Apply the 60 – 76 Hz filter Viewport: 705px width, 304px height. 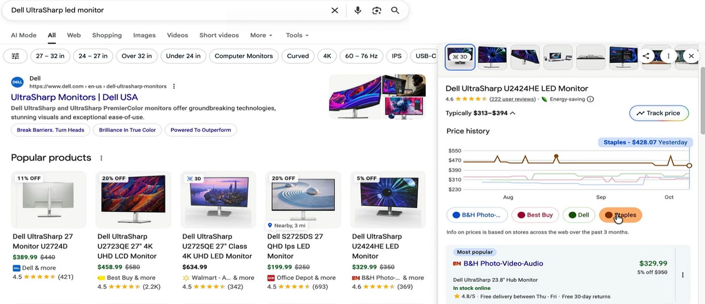pyautogui.click(x=361, y=56)
